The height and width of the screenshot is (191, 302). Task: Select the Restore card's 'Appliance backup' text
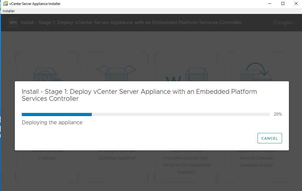tap(256, 165)
